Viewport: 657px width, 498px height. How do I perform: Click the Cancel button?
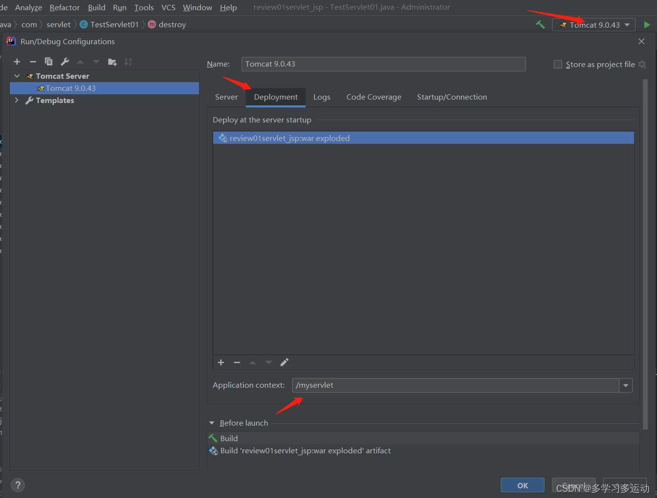tap(574, 485)
